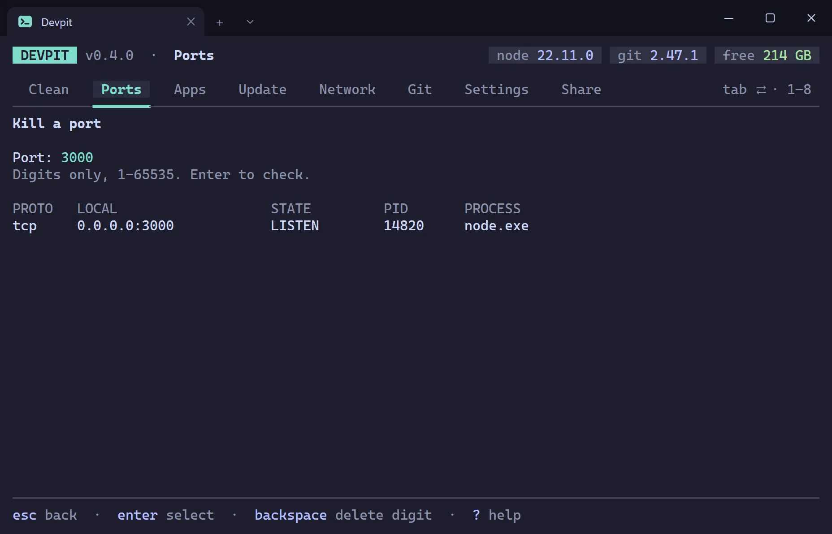Viewport: 832px width, 534px height.
Task: Click the git 2.47.1 version badge
Action: point(658,56)
